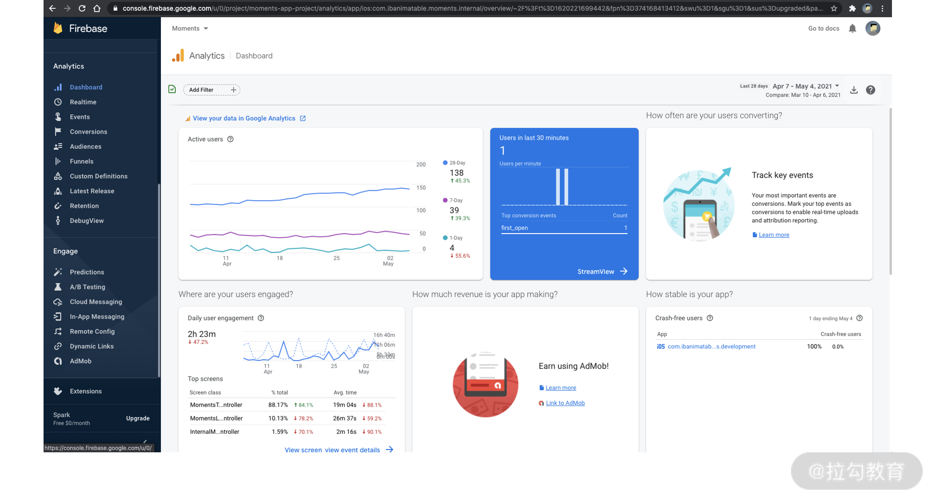Expand the Moments project dropdown
Image resolution: width=935 pixels, height=502 pixels.
(190, 29)
